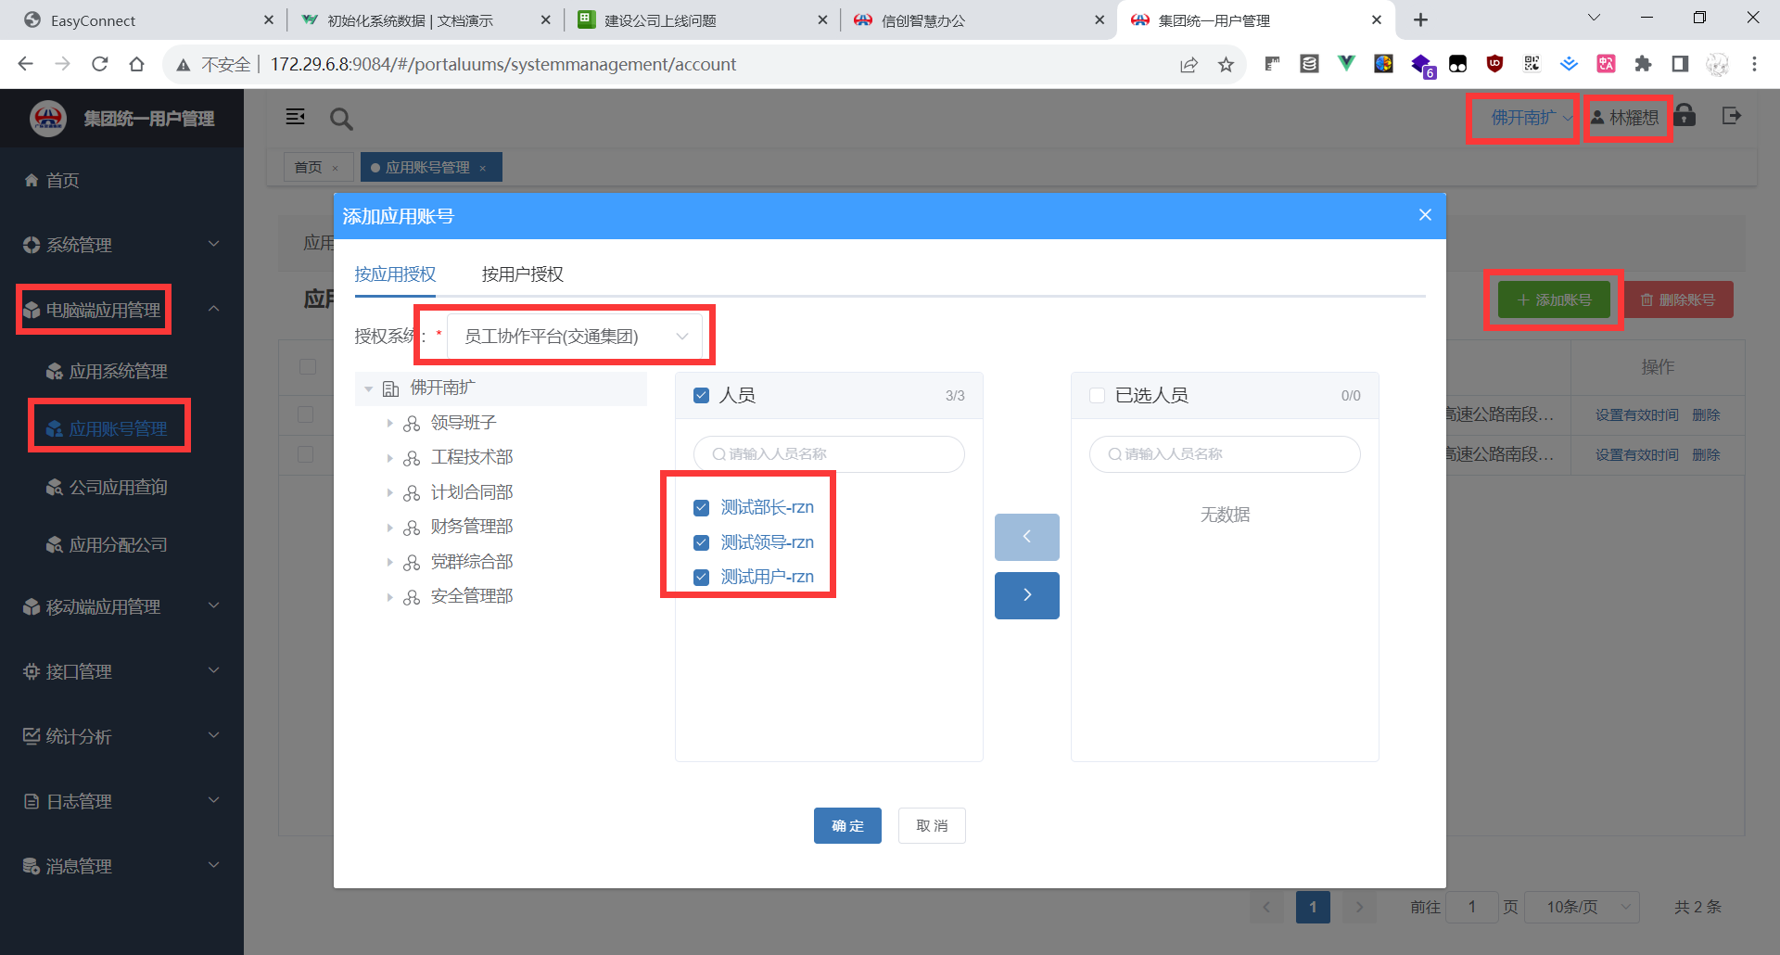Uncheck 测试部长-rzn

[x=702, y=508]
